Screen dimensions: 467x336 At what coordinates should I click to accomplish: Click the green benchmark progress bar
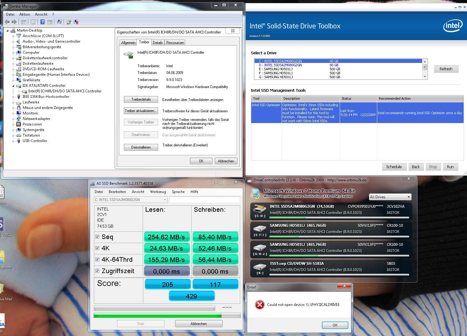[x=167, y=315]
